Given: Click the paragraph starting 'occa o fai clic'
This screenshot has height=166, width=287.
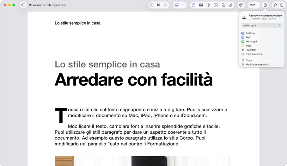Looking at the screenshot, I should point(147,112).
